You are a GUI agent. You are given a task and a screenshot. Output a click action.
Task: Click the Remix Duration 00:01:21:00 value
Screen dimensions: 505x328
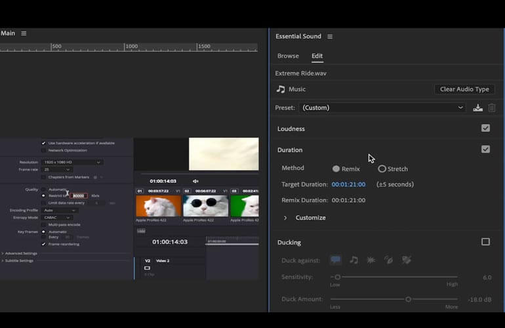pos(348,200)
